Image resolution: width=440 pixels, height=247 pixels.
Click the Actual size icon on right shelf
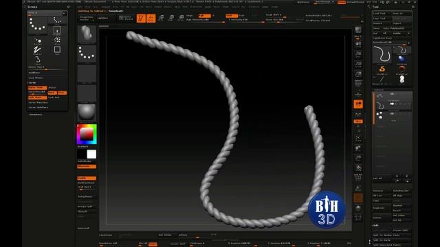(358, 64)
